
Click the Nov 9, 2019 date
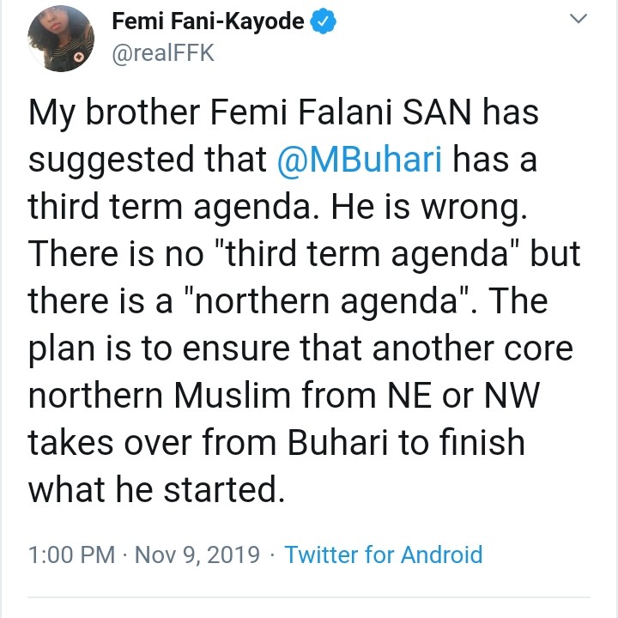pos(197,554)
